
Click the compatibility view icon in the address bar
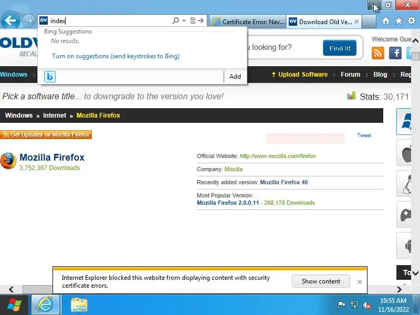pyautogui.click(x=193, y=20)
